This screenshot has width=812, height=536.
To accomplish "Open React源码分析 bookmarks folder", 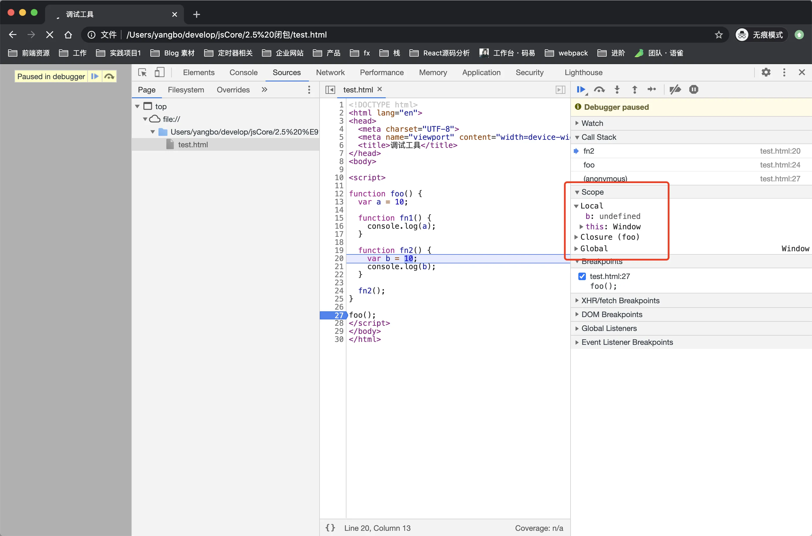I will click(x=439, y=53).
